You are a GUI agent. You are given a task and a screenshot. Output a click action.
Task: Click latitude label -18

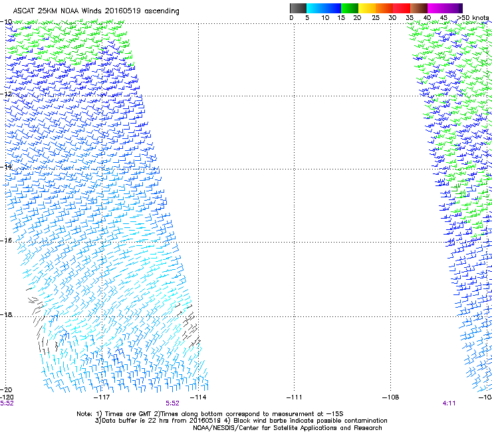(x=6, y=314)
